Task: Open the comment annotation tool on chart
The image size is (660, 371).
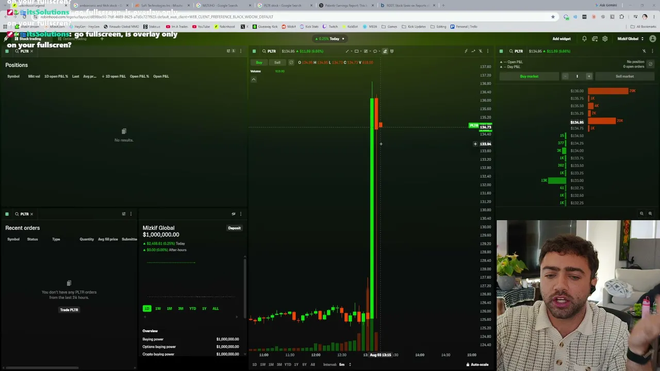Action: point(375,51)
